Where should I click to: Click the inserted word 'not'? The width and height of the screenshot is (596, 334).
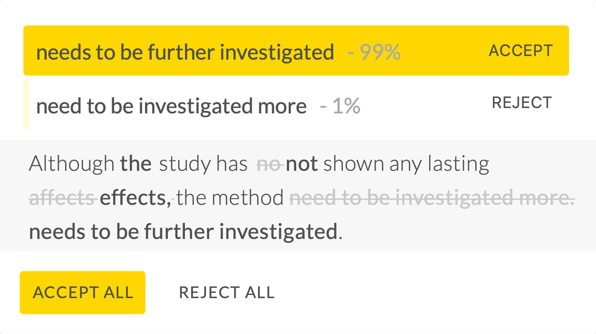pos(302,164)
